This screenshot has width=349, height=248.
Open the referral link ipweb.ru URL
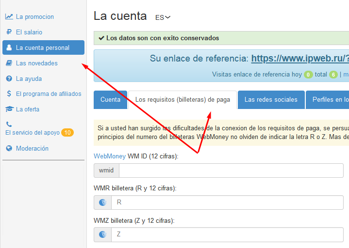point(299,59)
